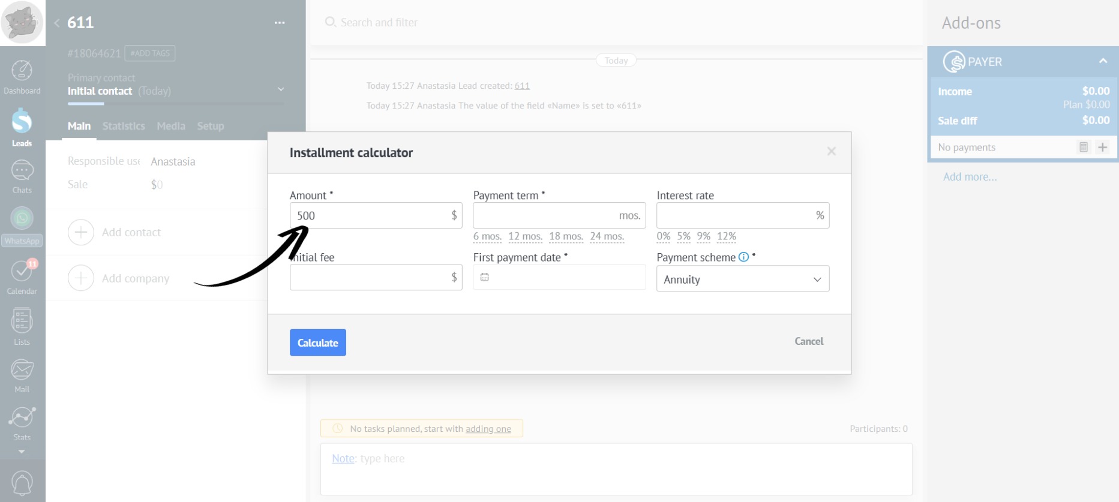Click the info icon beside Payment scheme
1119x502 pixels.
click(x=743, y=257)
